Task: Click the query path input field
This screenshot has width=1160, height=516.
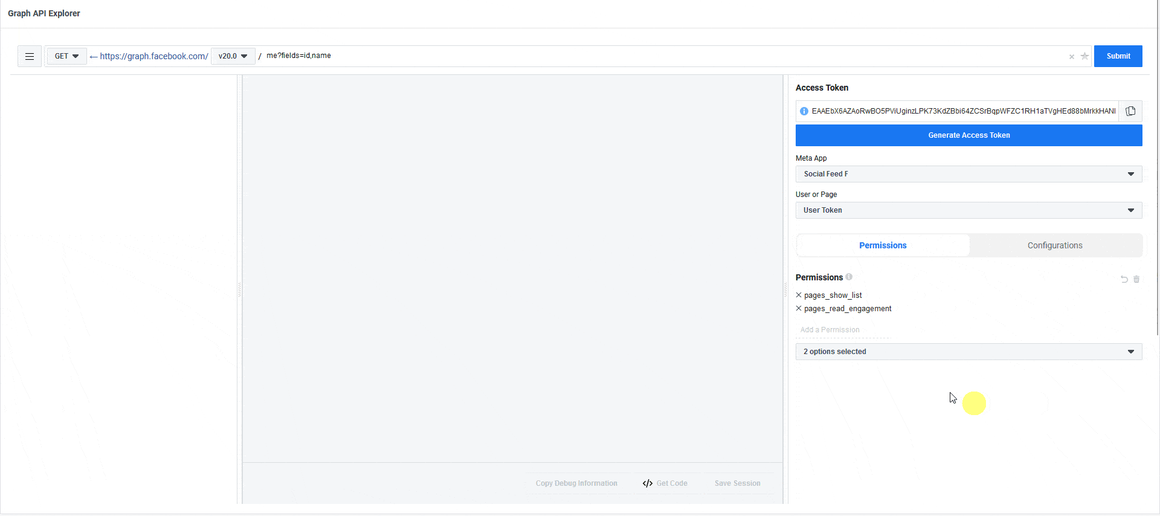Action: [665, 56]
